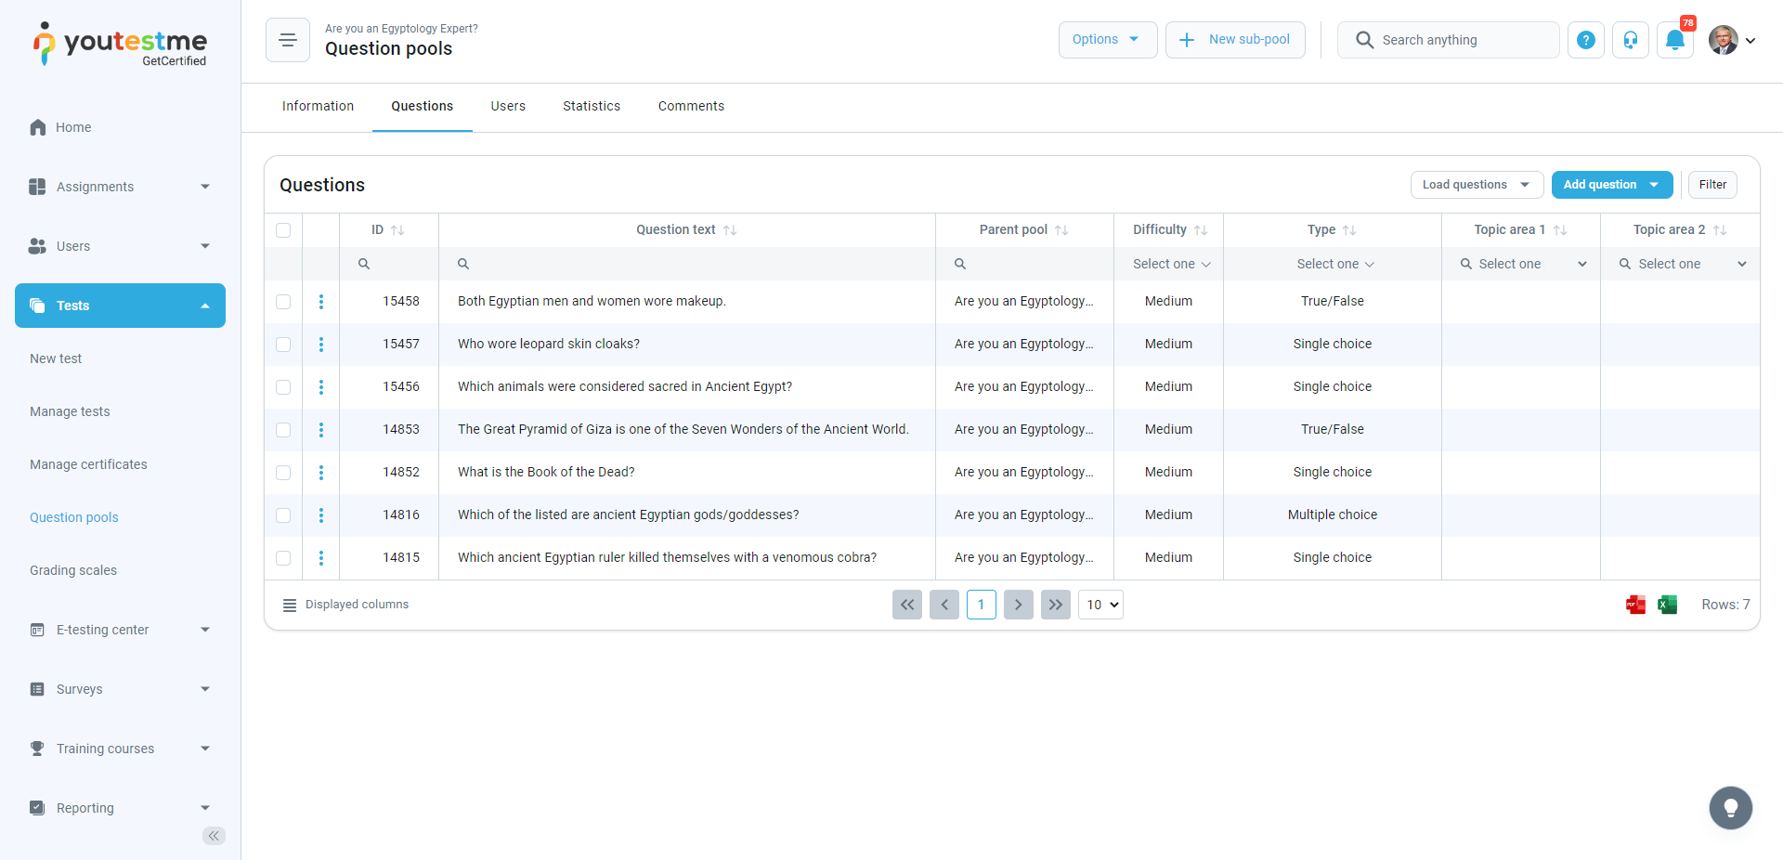The height and width of the screenshot is (860, 1783).
Task: Export the questions table to PDF
Action: pos(1635,605)
